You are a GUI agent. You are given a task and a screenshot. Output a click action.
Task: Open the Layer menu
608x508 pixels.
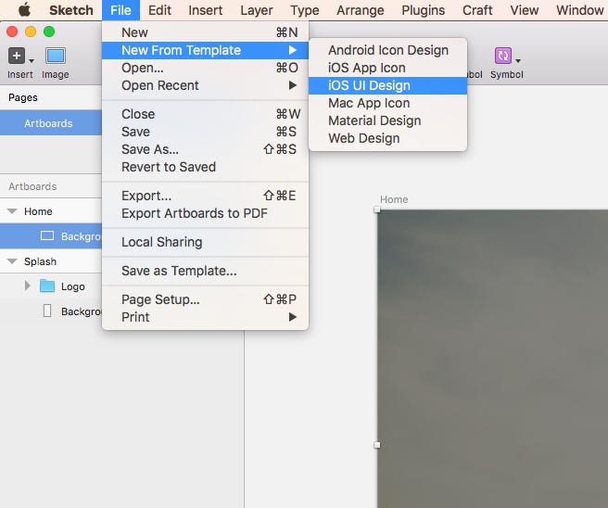coord(257,10)
